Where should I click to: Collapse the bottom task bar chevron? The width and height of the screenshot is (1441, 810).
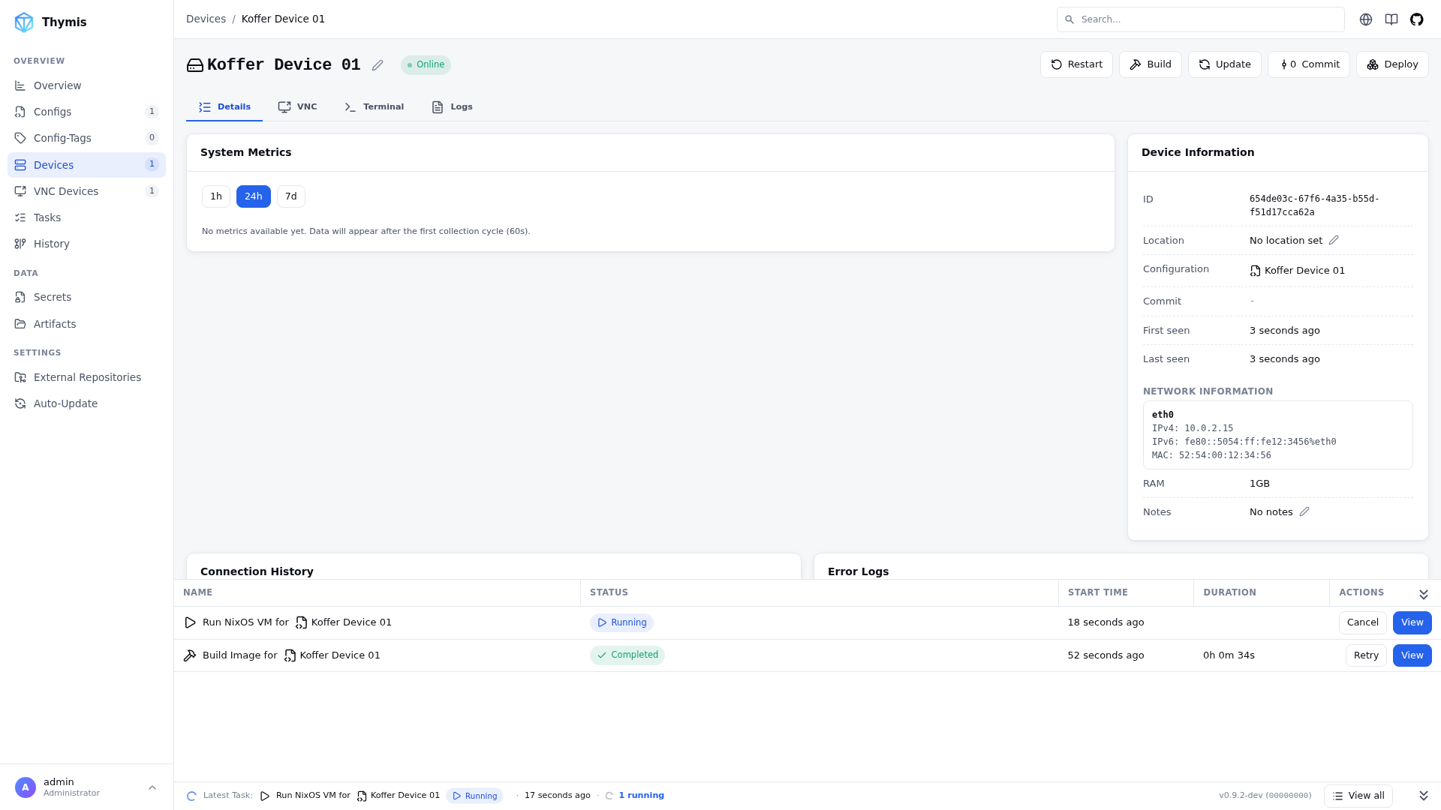tap(1424, 796)
